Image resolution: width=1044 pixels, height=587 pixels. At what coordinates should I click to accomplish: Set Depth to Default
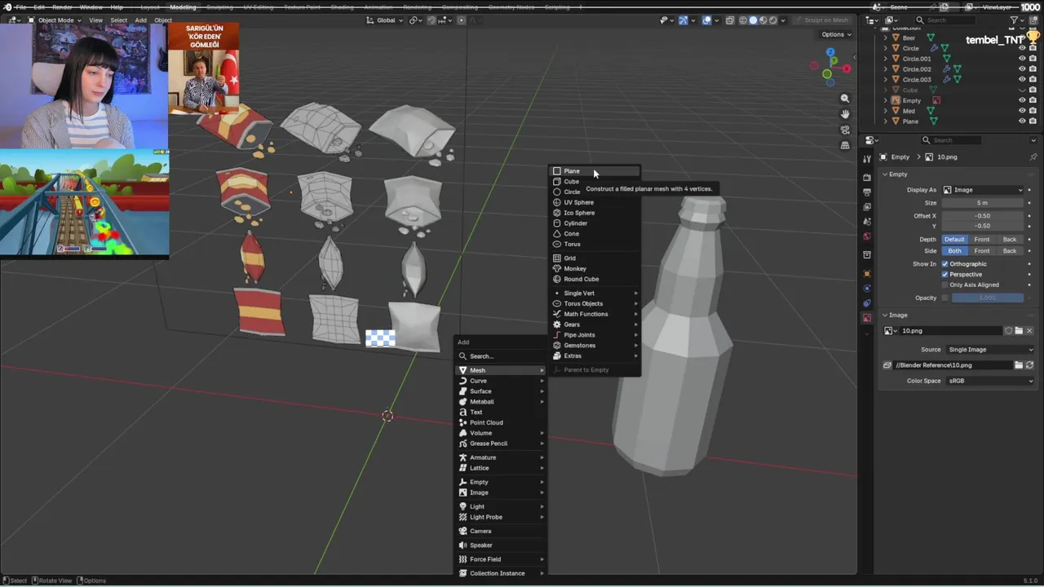(x=954, y=240)
